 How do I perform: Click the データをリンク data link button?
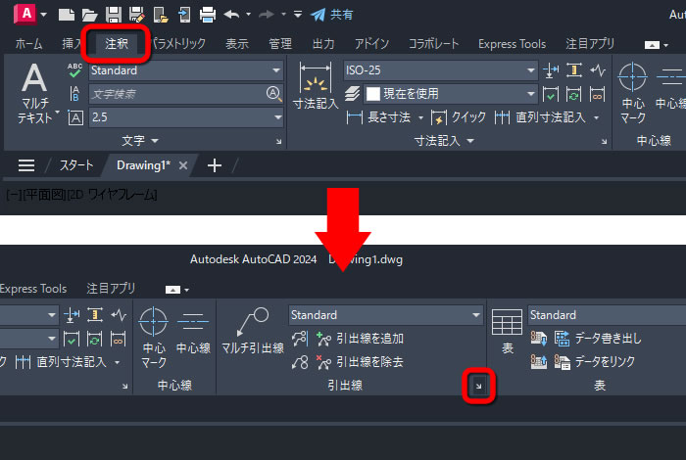tap(594, 362)
